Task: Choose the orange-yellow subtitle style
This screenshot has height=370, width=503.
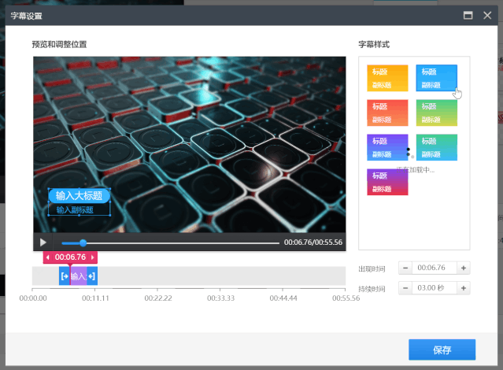Action: click(x=387, y=78)
